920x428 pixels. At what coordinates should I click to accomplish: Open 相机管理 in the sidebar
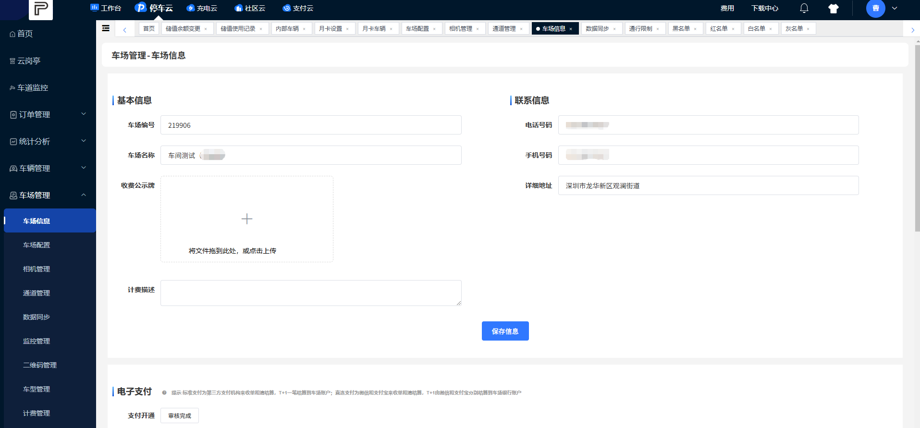coord(37,269)
